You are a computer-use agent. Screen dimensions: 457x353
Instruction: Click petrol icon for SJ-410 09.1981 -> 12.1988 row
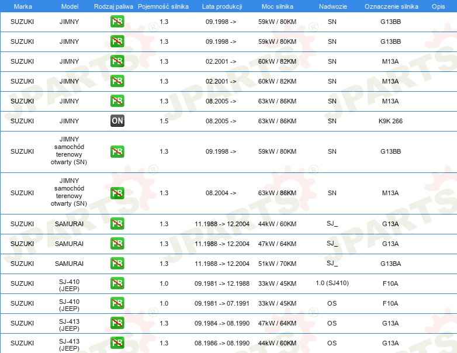117,283
